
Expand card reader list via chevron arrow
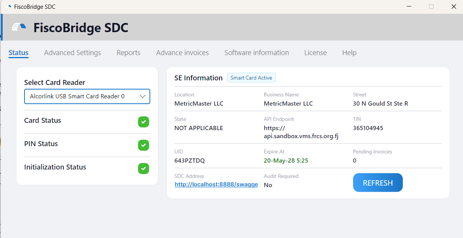pyautogui.click(x=143, y=96)
